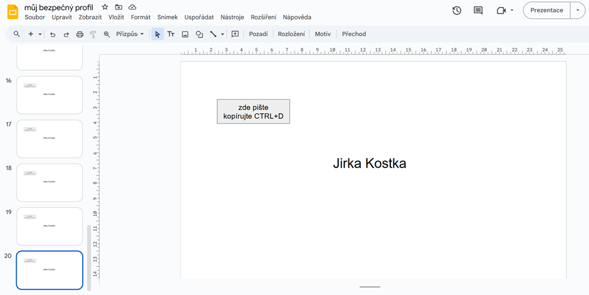589x295 pixels.
Task: Click the redo arrow in the toolbar
Action: (66, 34)
